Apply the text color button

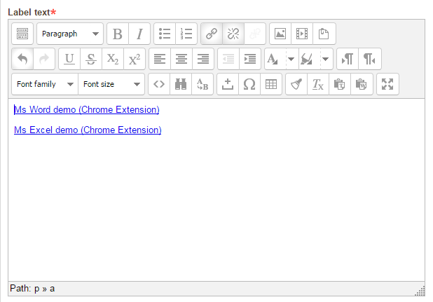pyautogui.click(x=275, y=59)
